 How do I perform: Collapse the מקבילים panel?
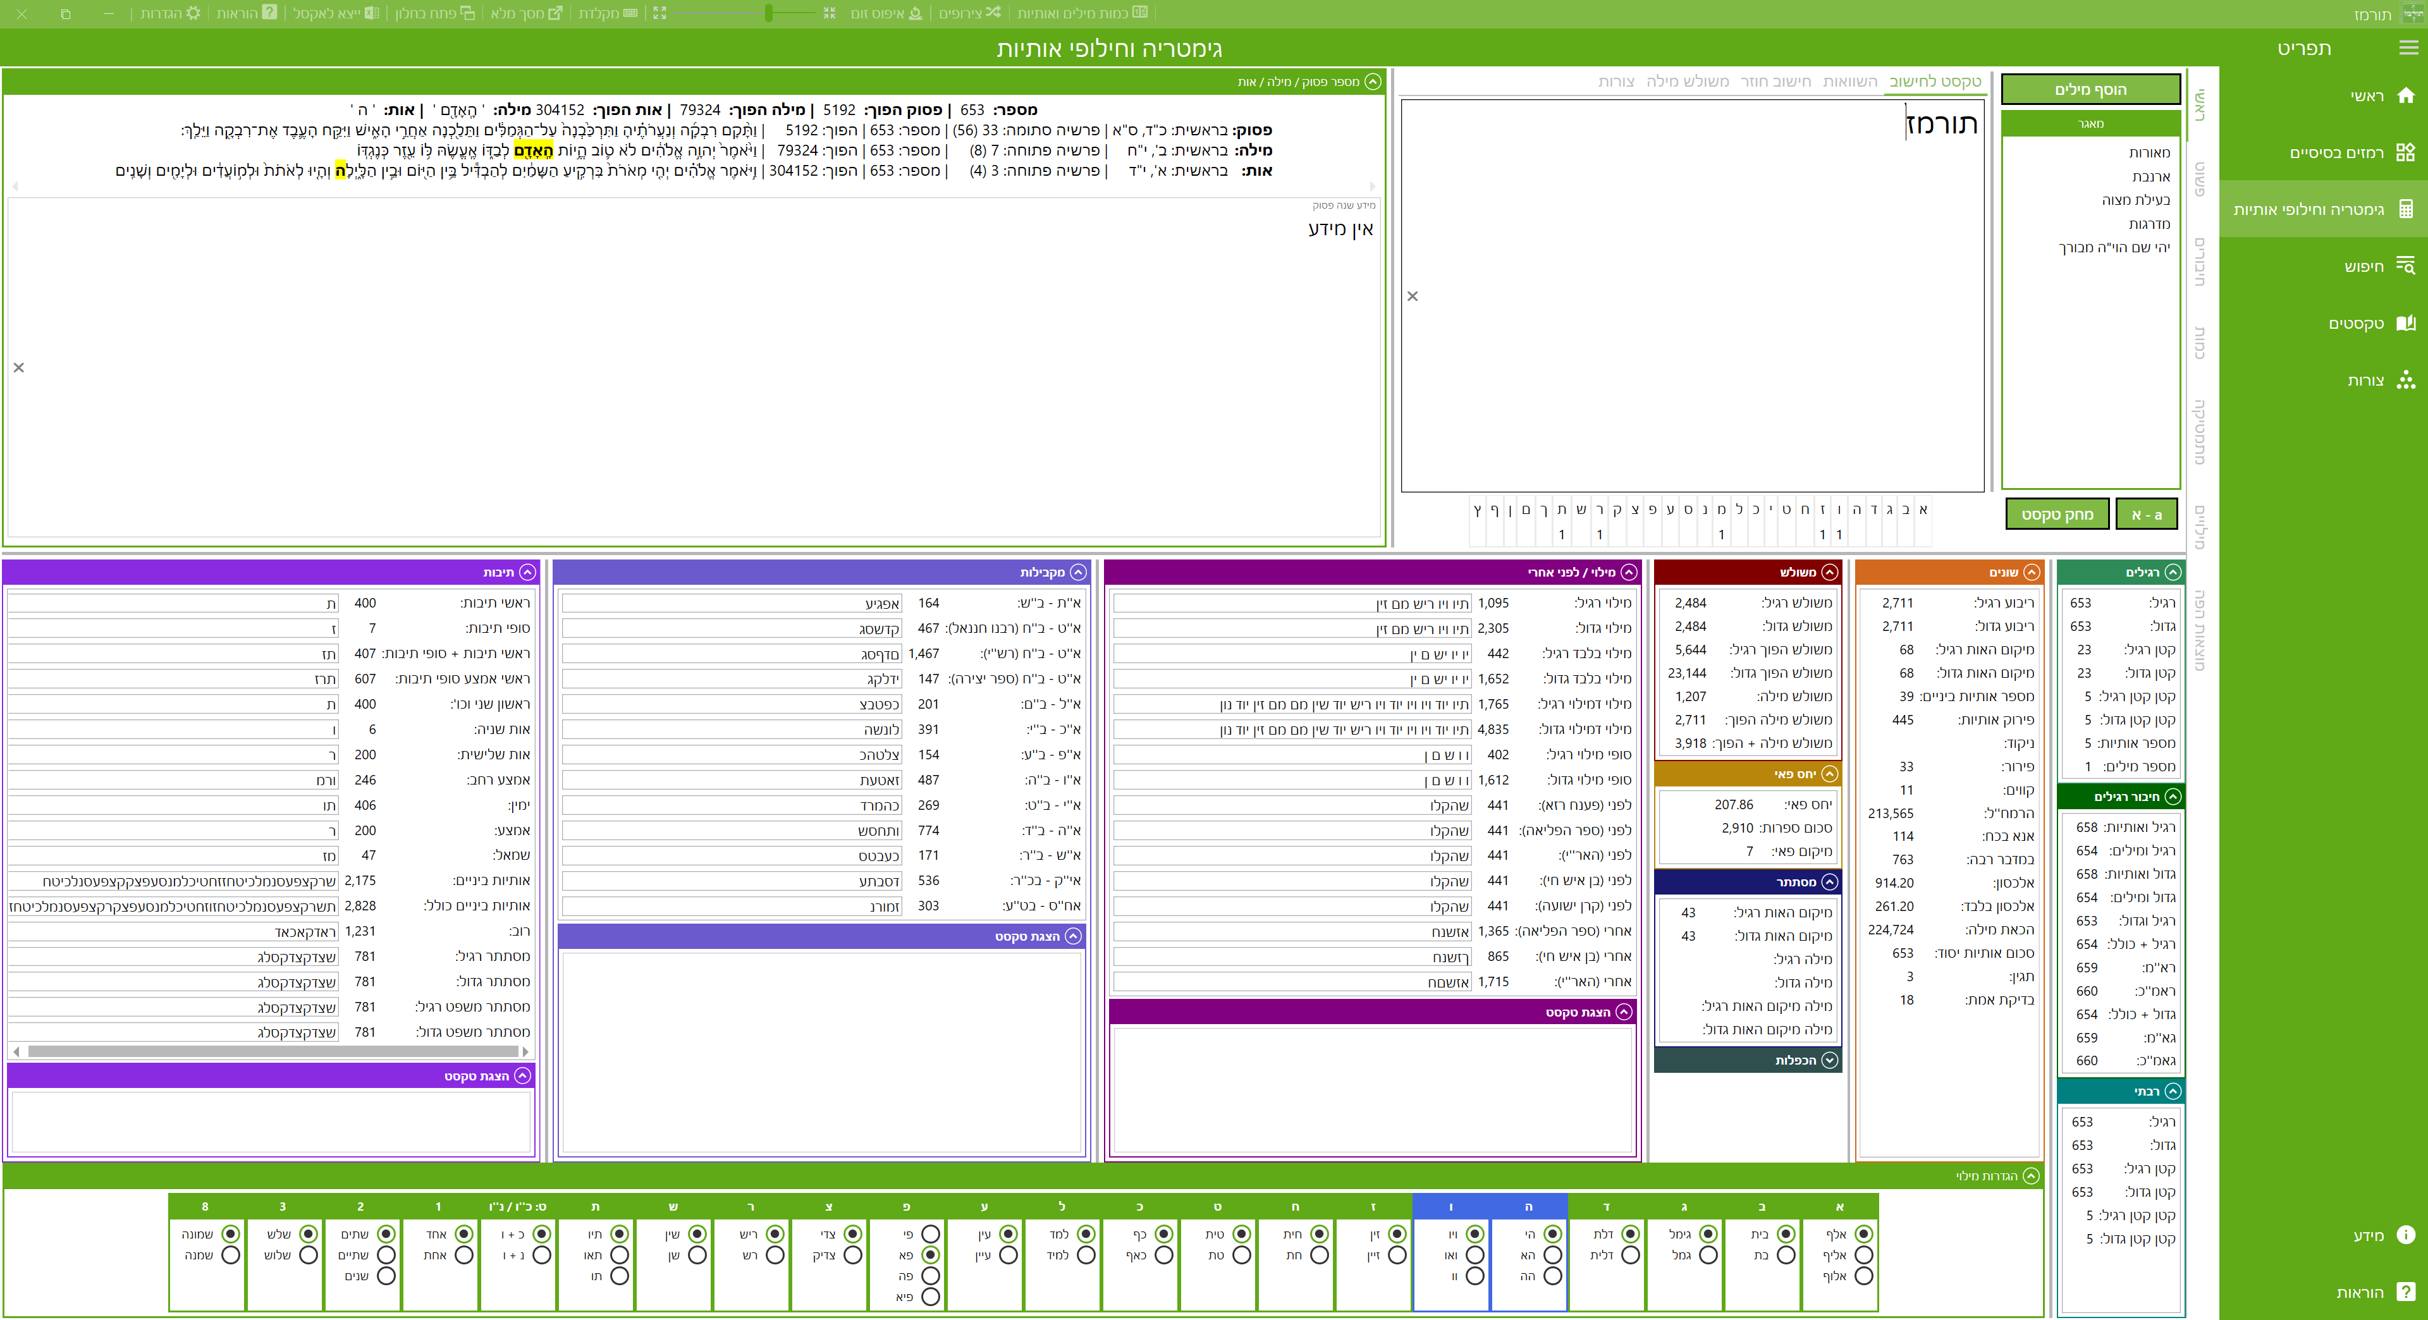click(x=1078, y=572)
